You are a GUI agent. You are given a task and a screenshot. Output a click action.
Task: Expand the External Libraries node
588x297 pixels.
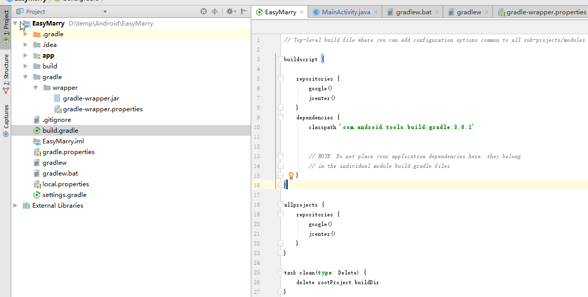click(x=15, y=205)
